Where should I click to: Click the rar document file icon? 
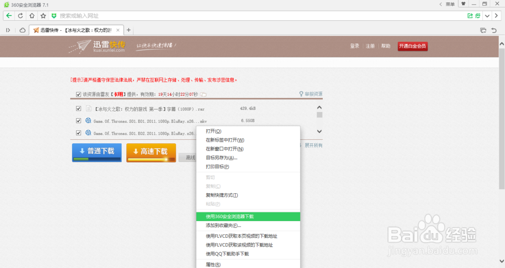tap(88, 109)
